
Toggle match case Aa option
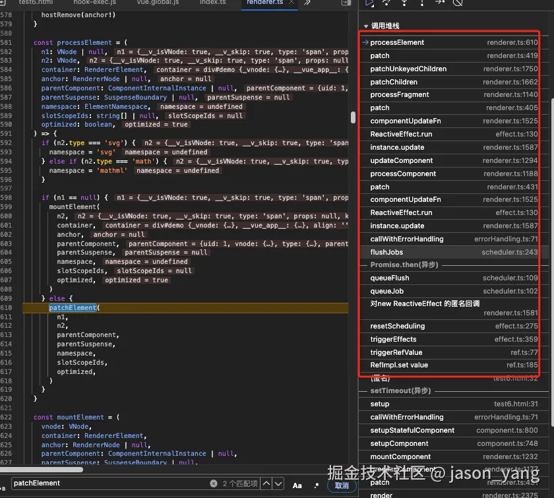(297, 485)
